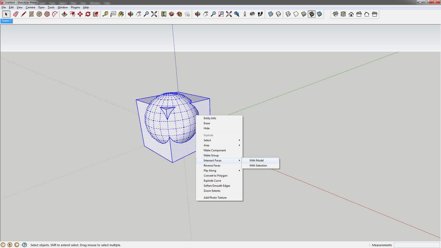The width and height of the screenshot is (441, 248).
Task: Click the help question mark in status bar
Action: (24, 245)
